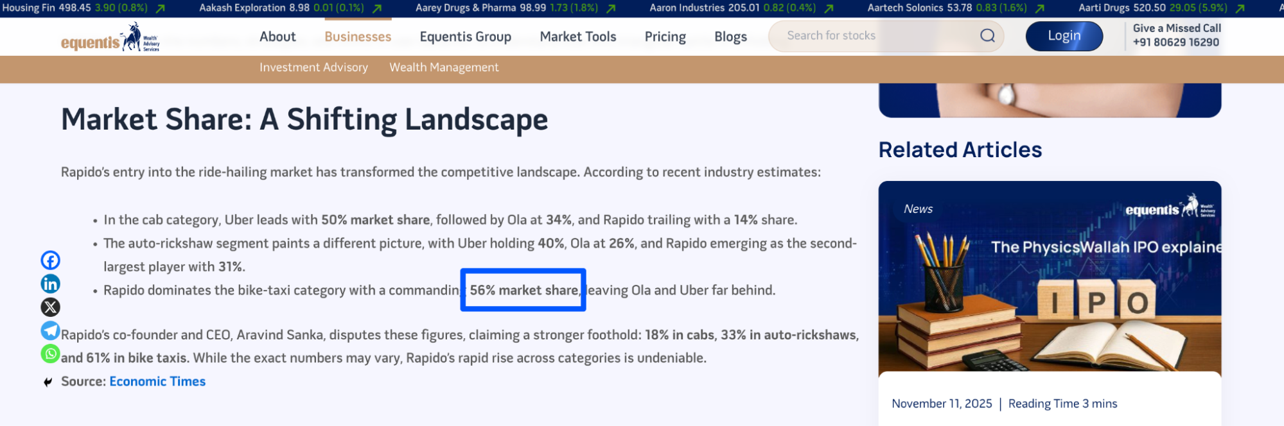Open the About menu
The height and width of the screenshot is (426, 1284).
(x=277, y=37)
